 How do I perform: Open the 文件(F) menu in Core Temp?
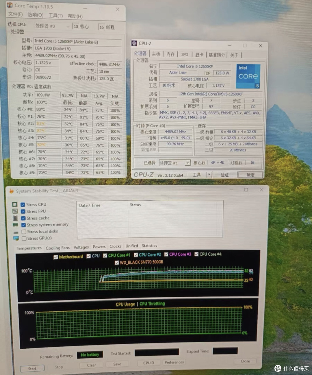[x=16, y=14]
